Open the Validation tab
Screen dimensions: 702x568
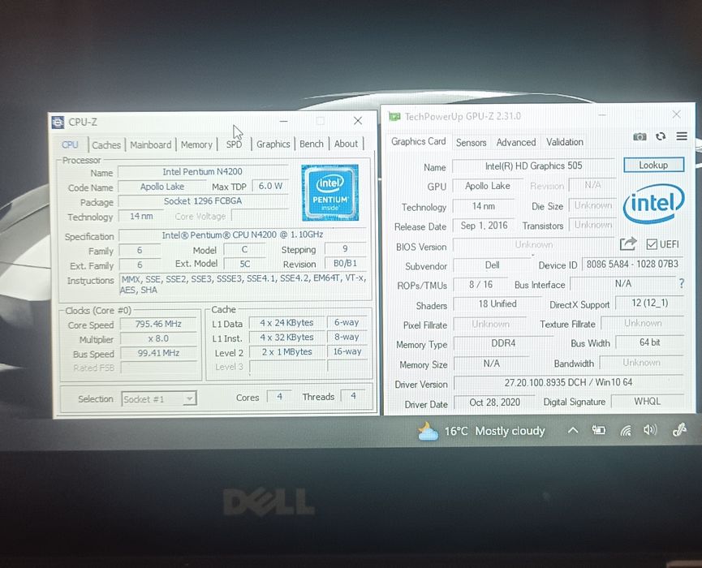click(x=565, y=142)
